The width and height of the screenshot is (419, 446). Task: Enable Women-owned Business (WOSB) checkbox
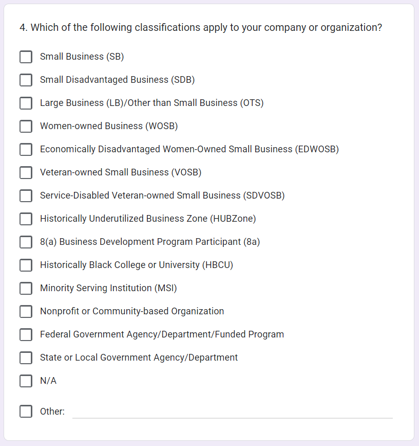[26, 126]
